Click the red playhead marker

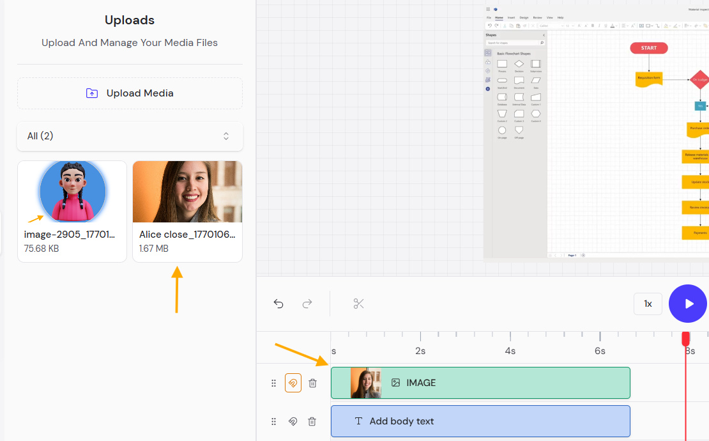[685, 338]
